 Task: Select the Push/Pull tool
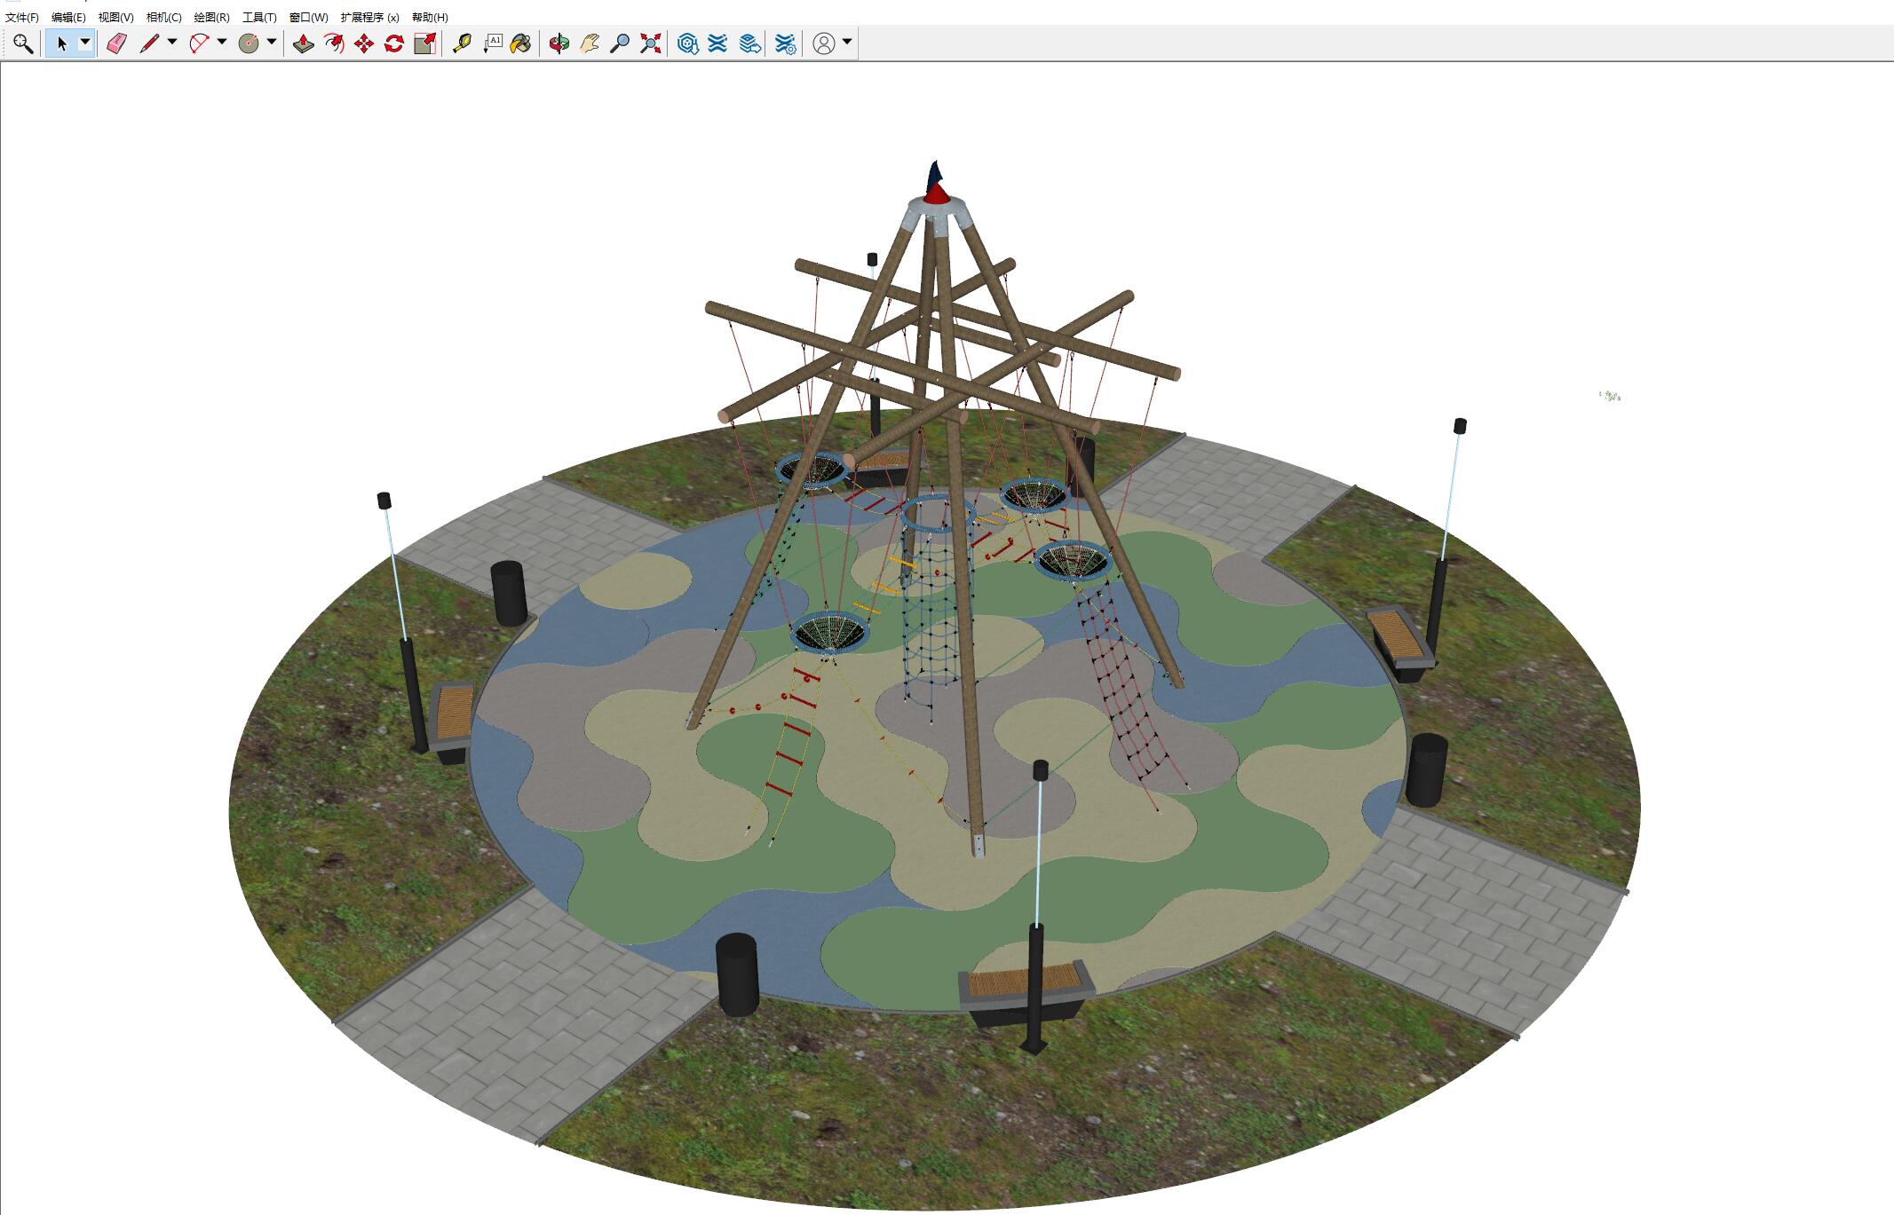point(304,43)
